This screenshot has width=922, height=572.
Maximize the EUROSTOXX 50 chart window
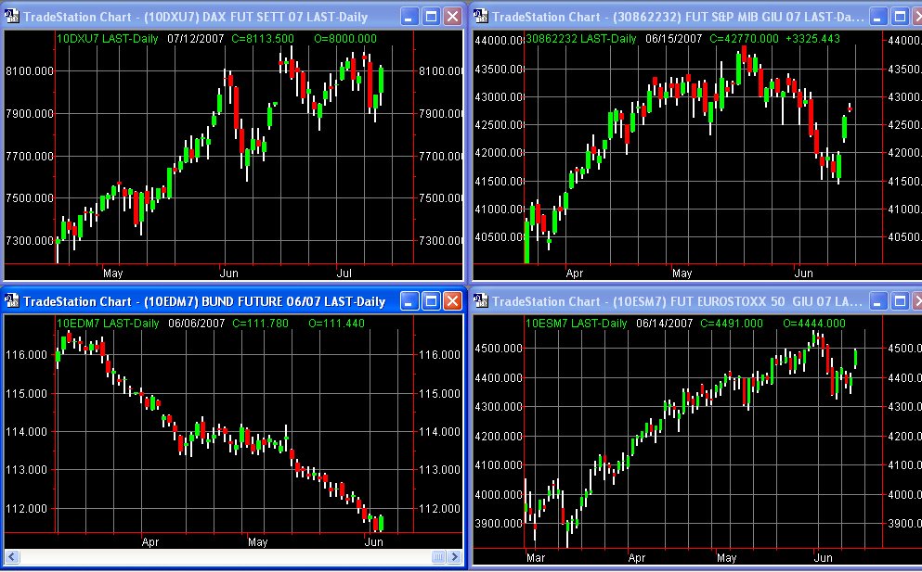pos(901,301)
